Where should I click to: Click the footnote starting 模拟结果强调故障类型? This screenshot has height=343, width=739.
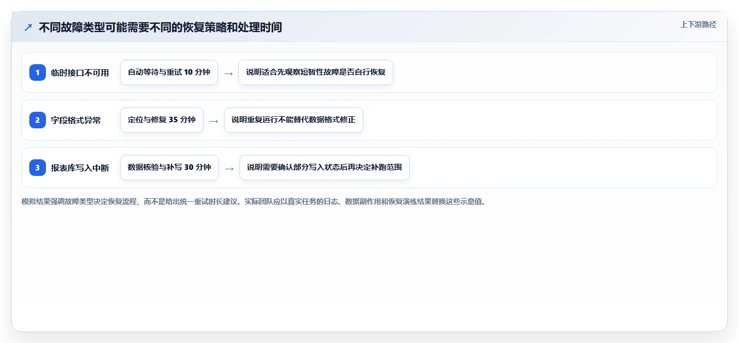[255, 201]
